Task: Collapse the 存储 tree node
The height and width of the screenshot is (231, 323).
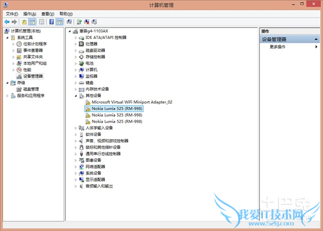Action: [x=8, y=83]
